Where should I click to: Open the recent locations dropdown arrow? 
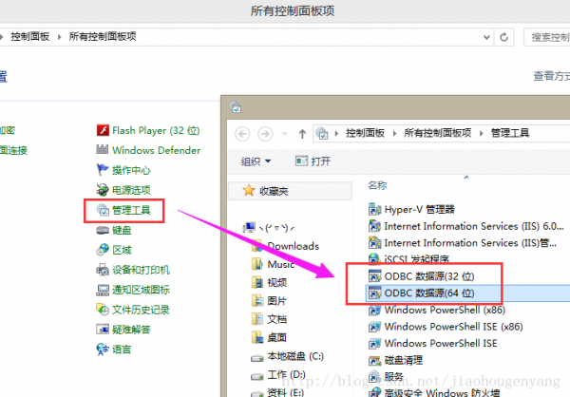[x=285, y=134]
